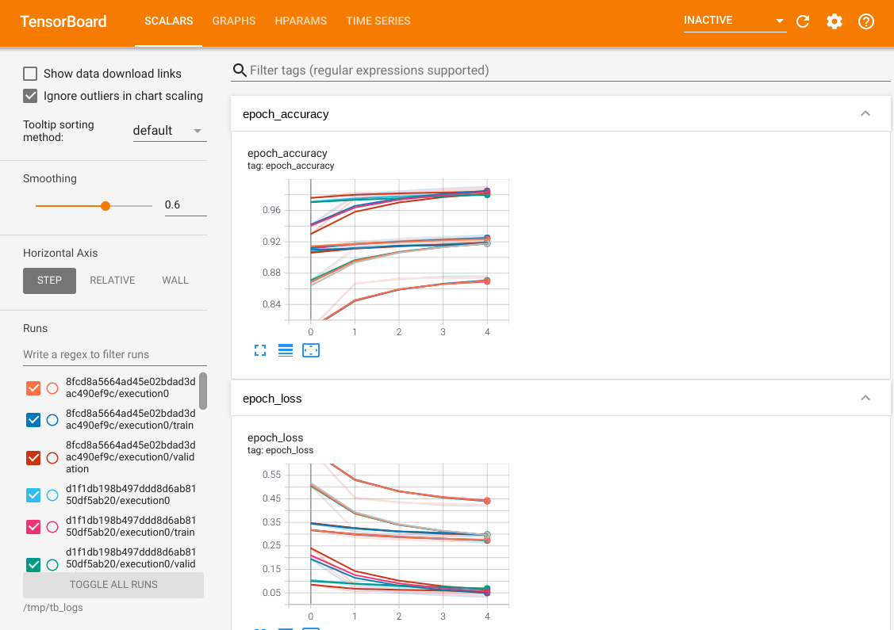
Task: Open TensorBoard settings gear icon
Action: point(835,21)
